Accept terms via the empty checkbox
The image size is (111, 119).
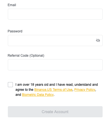[x=10, y=85]
